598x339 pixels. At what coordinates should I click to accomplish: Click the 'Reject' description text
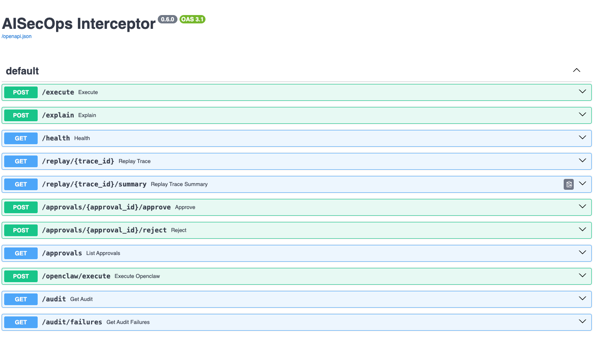click(179, 230)
